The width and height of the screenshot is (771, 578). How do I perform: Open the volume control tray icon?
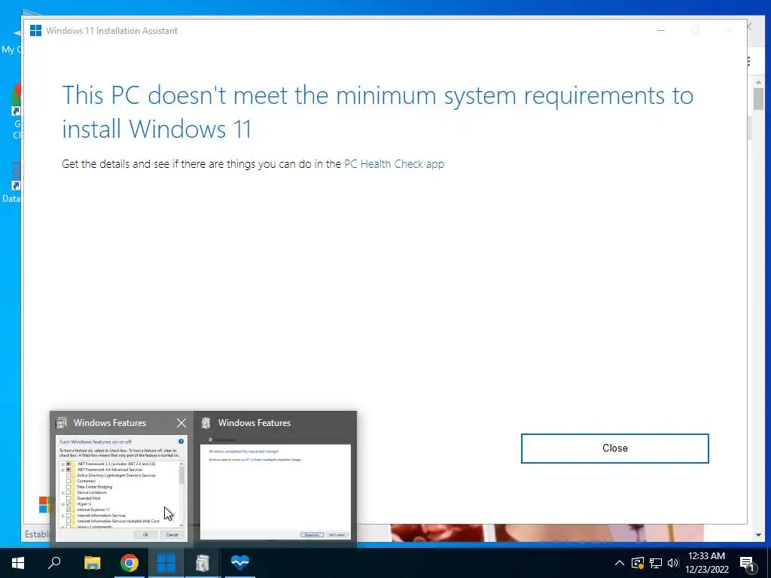672,563
